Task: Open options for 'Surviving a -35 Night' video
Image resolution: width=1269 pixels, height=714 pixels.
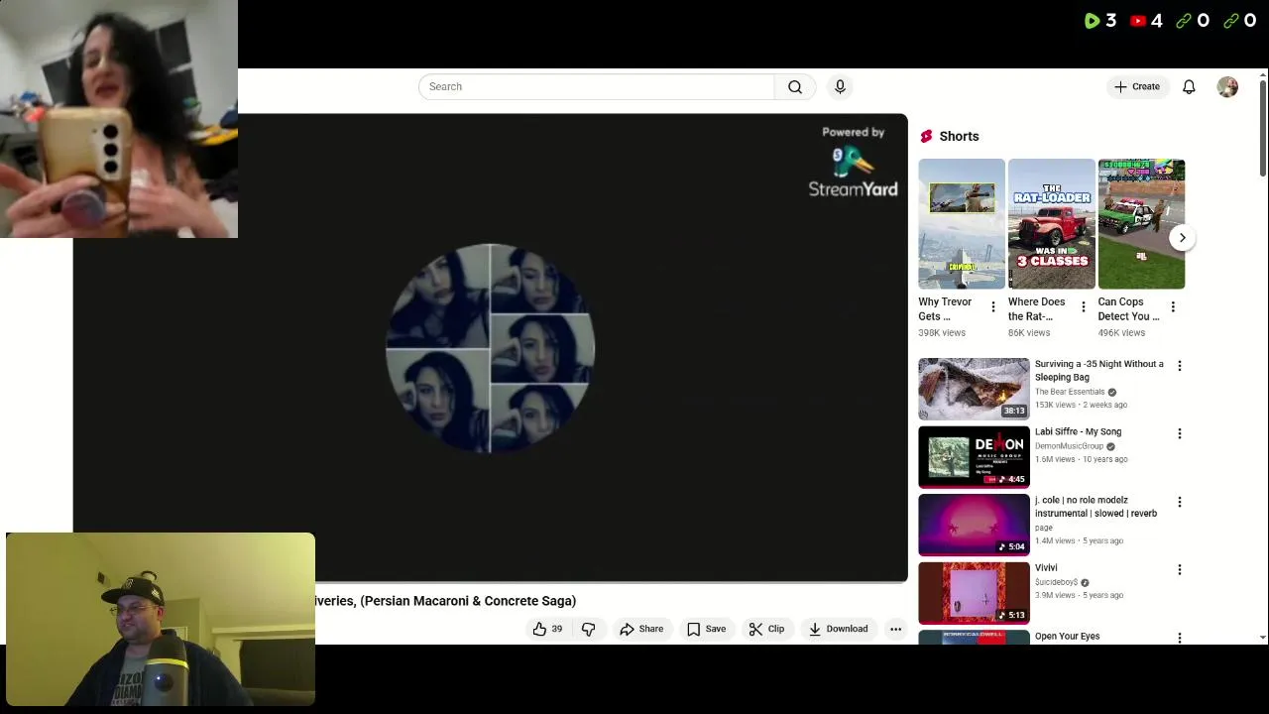Action: click(x=1180, y=366)
